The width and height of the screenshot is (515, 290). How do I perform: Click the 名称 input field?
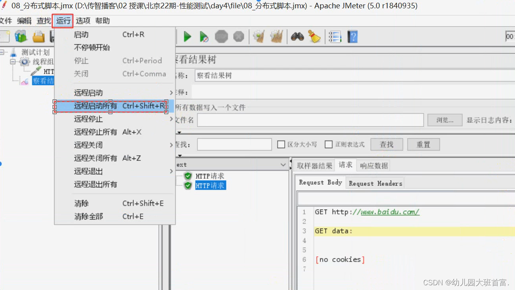pyautogui.click(x=355, y=76)
